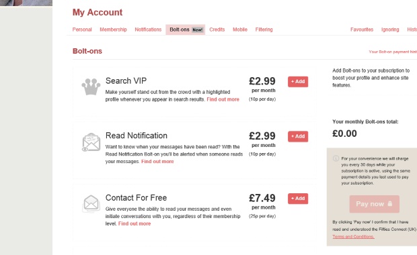The width and height of the screenshot is (417, 255).
Task: Add the Read Notification bolt-on
Action: [298, 136]
